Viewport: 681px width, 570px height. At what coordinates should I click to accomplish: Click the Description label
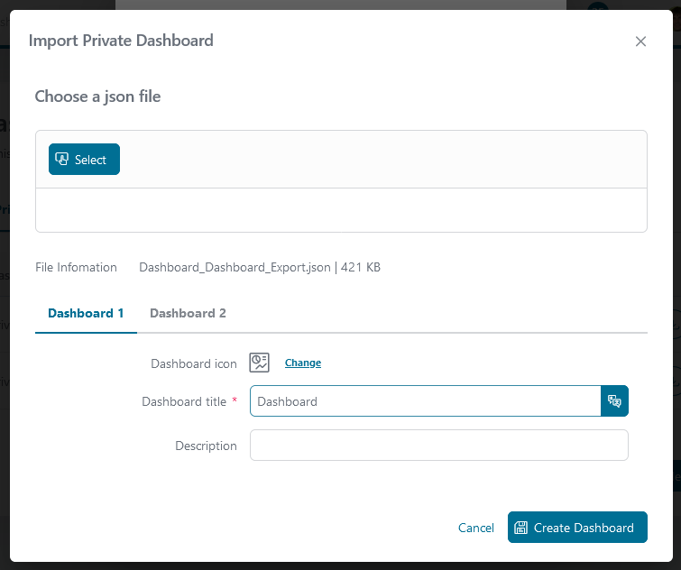(206, 446)
